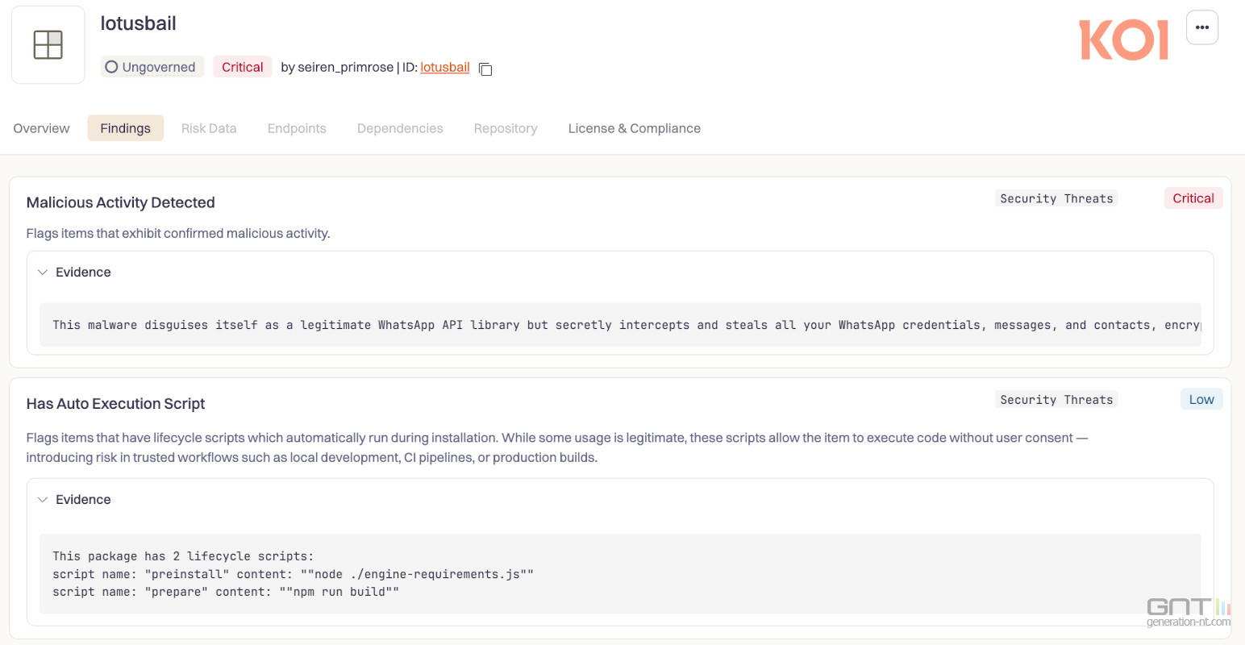The width and height of the screenshot is (1245, 645).
Task: Go to the Endpoints tab
Action: 297,128
